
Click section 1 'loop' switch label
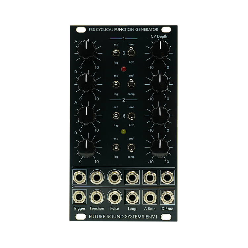[131, 44]
